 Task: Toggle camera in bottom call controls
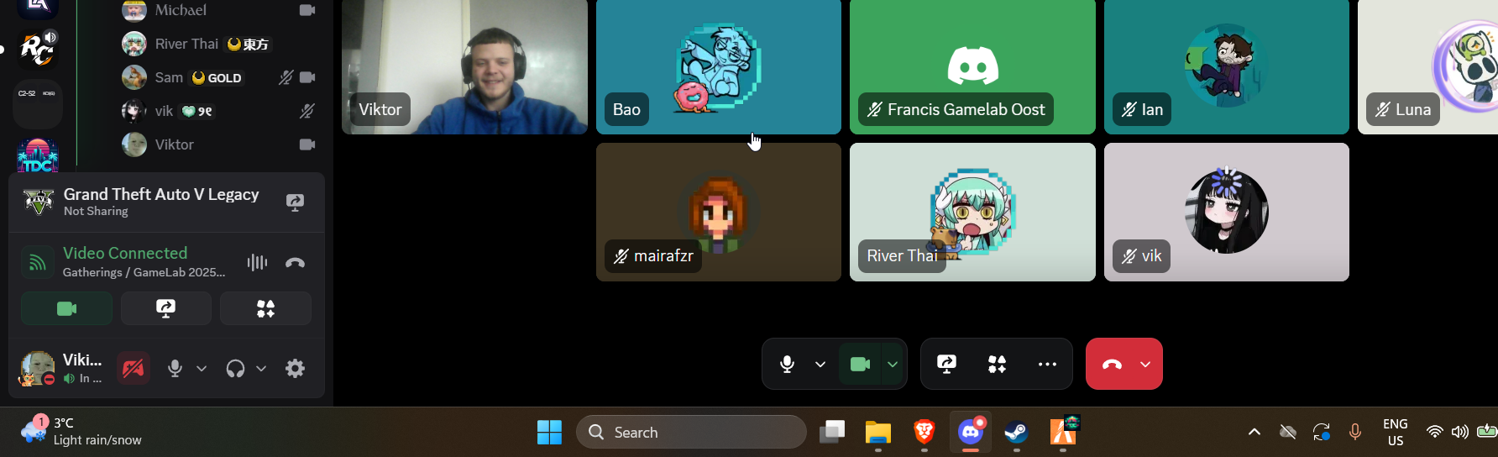click(860, 364)
